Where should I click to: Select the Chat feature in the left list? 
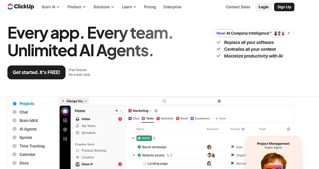coord(24,112)
